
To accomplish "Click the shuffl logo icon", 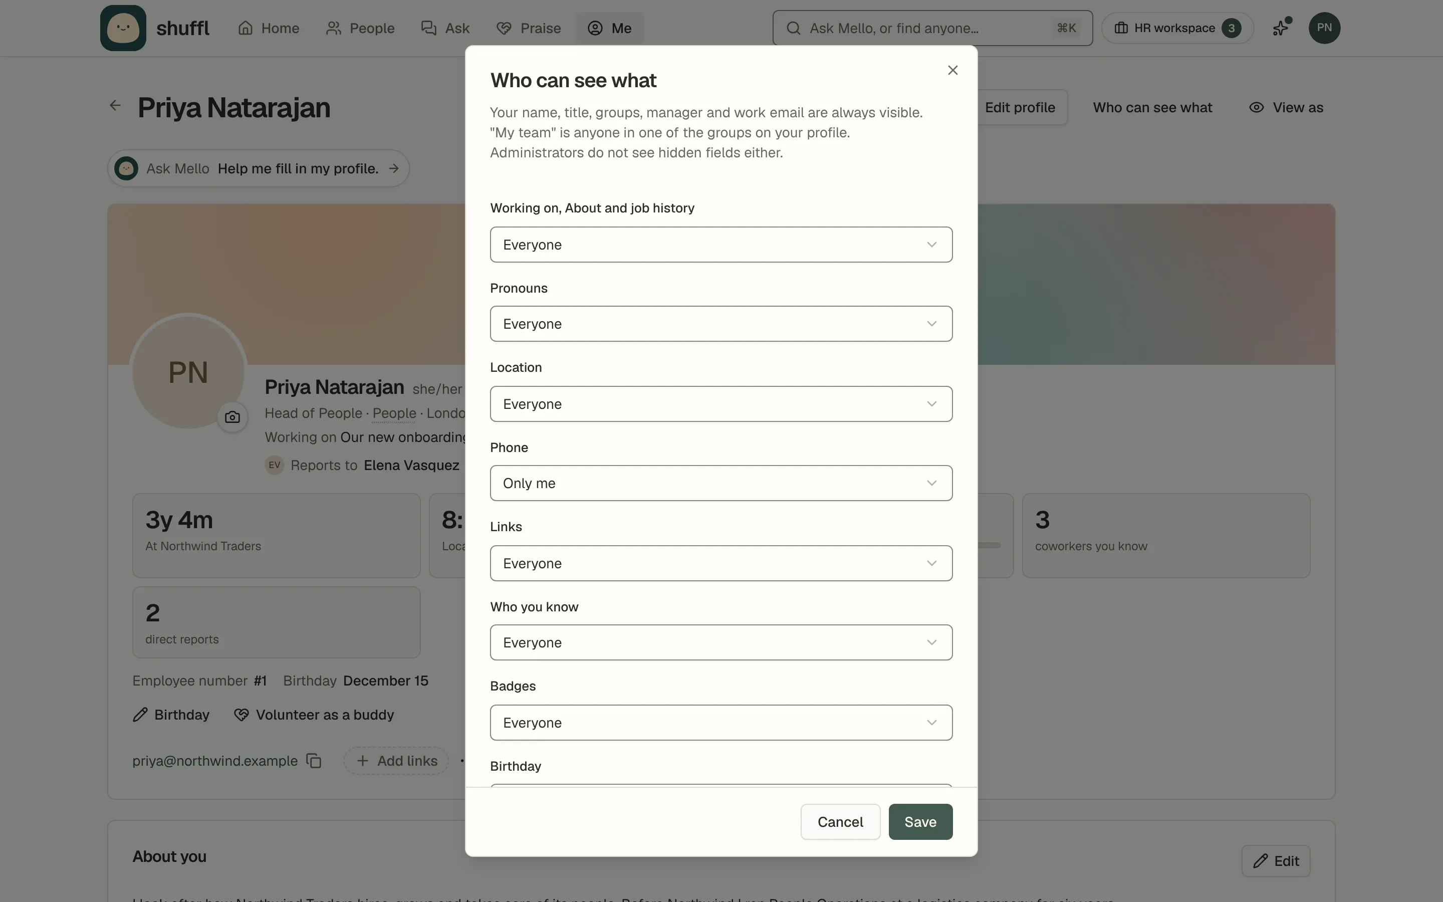I will (x=123, y=28).
